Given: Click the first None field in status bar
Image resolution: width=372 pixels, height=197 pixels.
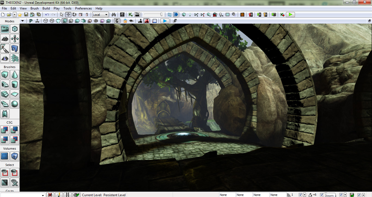Looking at the screenshot, I should pyautogui.click(x=227, y=195).
